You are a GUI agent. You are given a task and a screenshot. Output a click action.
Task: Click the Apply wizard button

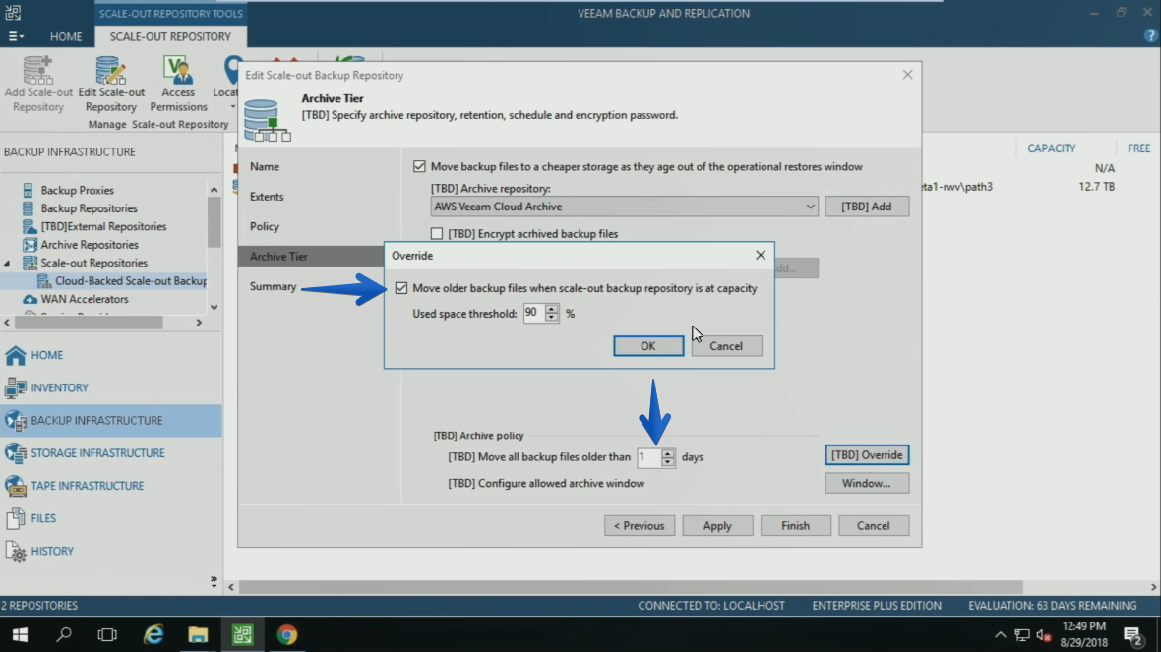(x=716, y=525)
